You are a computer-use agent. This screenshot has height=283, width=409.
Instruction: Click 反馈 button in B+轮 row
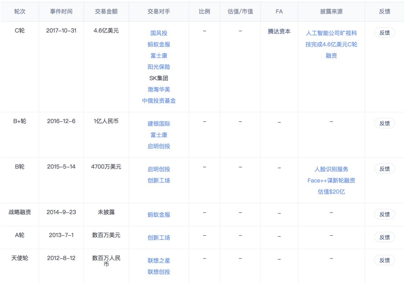pos(384,124)
